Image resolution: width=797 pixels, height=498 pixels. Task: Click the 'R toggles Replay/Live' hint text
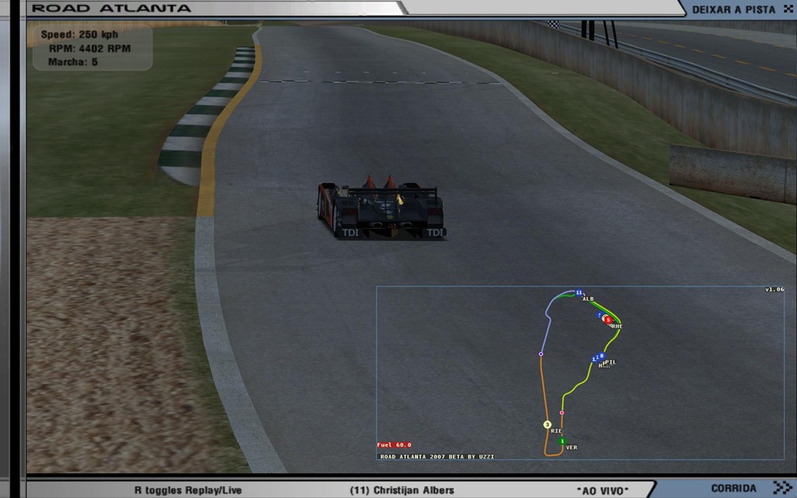pyautogui.click(x=188, y=490)
